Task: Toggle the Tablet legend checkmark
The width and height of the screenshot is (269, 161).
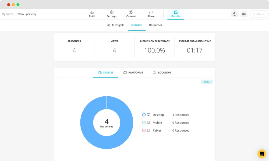Action: coord(144,130)
